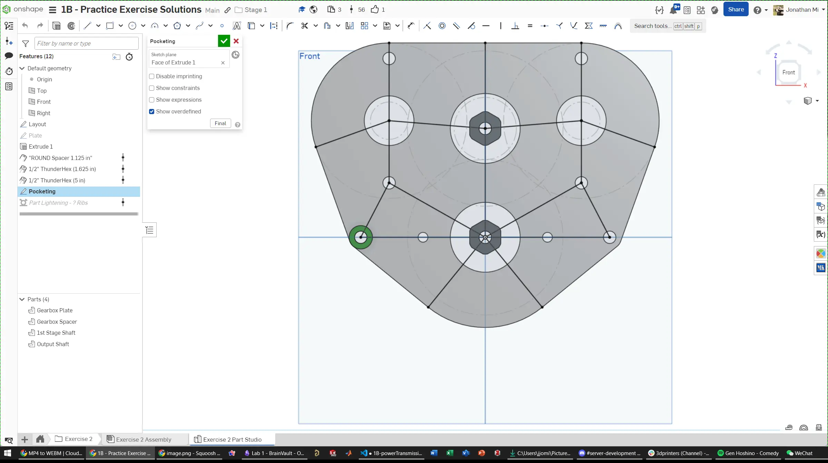Viewport: 828px width, 463px height.
Task: Accept sketch with green checkmark
Action: (224, 41)
